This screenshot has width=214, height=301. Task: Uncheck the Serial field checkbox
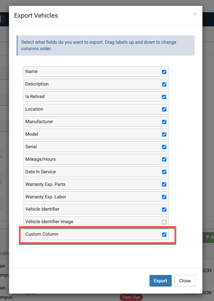[164, 147]
